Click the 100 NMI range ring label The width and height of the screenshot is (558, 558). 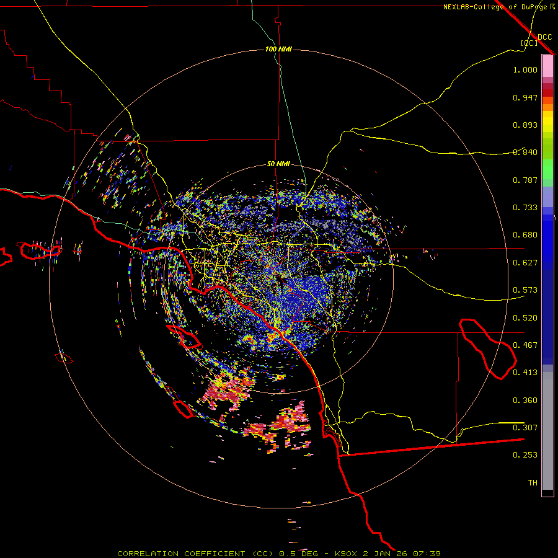[x=278, y=49]
